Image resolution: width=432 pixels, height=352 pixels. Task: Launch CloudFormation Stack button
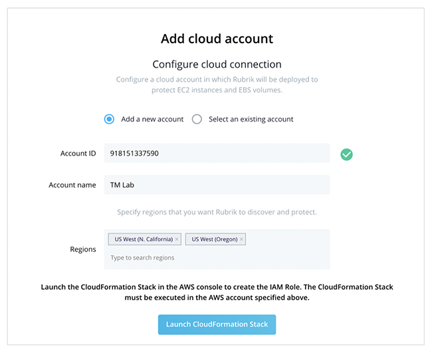217,325
